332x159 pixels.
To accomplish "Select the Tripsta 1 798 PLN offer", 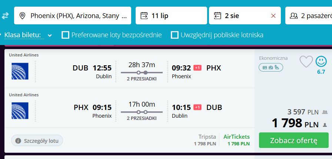I will click(205, 140).
